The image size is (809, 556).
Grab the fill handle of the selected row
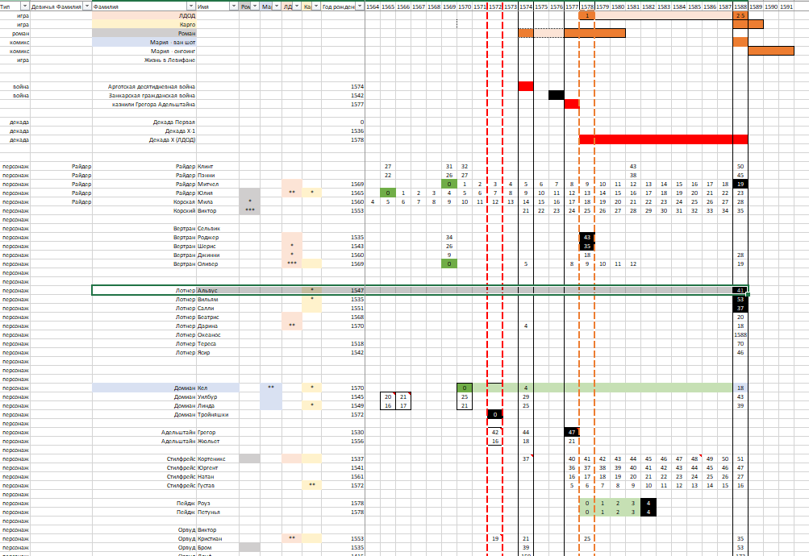[x=749, y=295]
